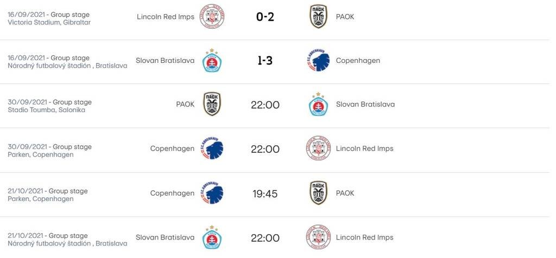This screenshot has height=258, width=556.
Task: Click 22:00 time of PAOK versus Slovan Bratislava
Action: pyautogui.click(x=265, y=105)
